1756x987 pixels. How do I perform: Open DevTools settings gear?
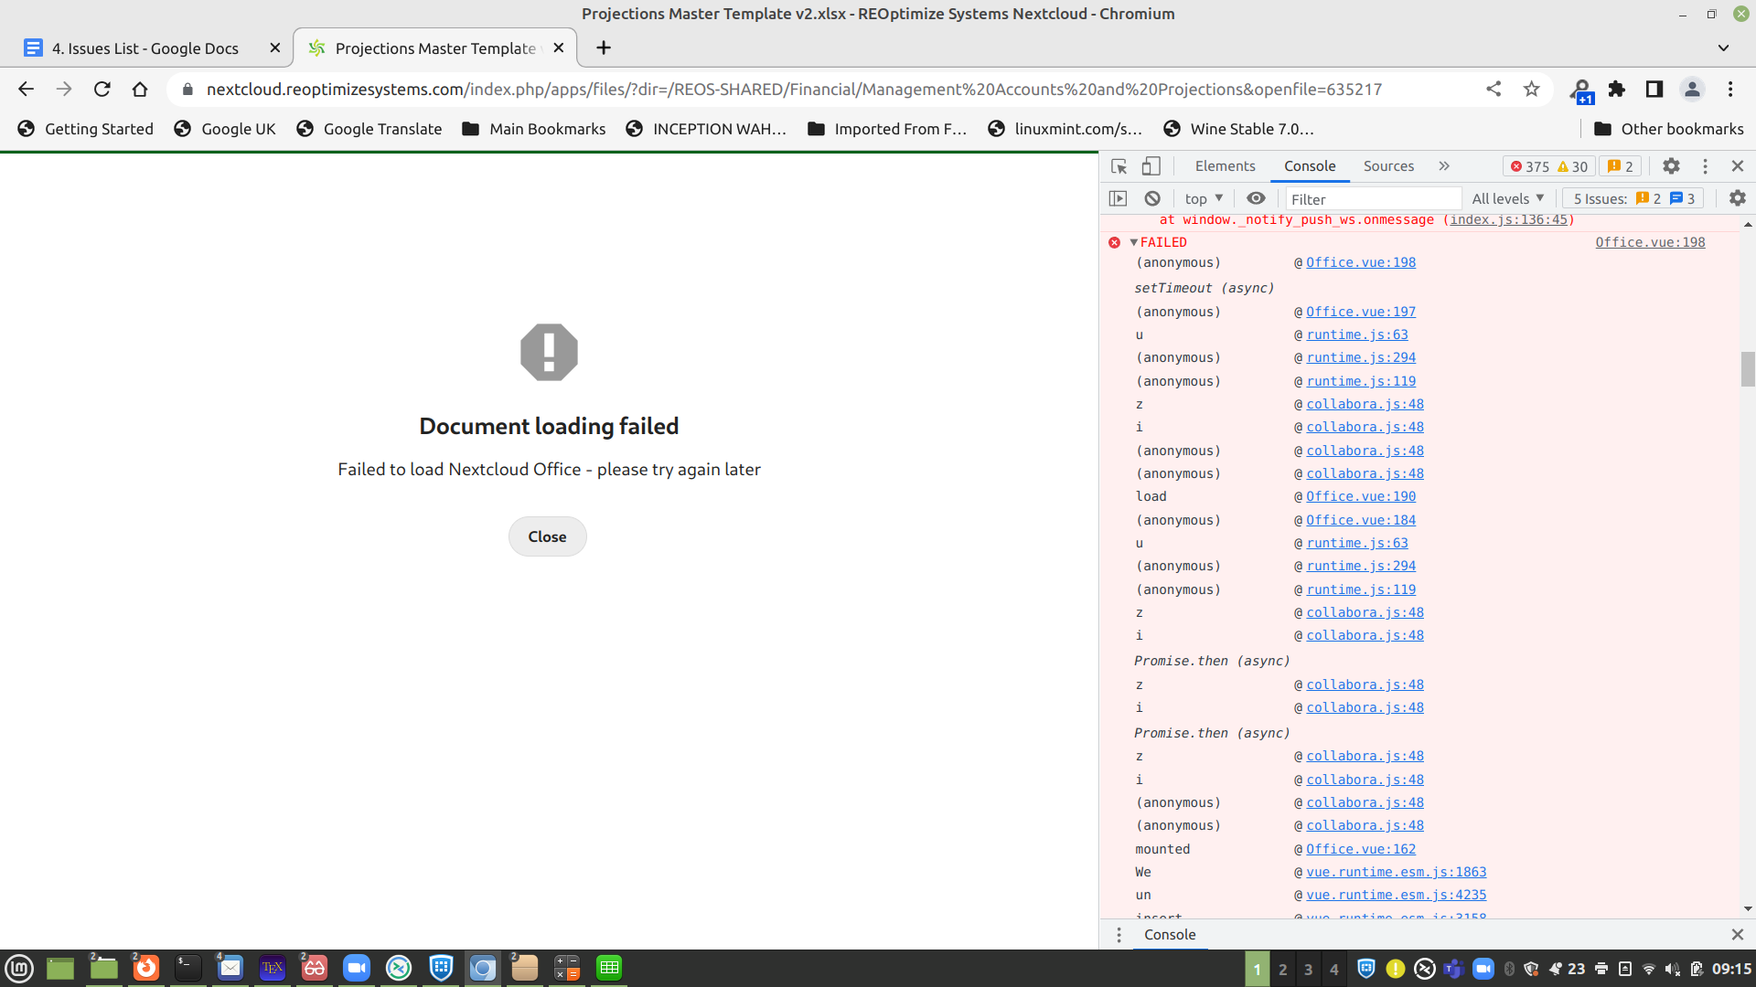tap(1671, 165)
